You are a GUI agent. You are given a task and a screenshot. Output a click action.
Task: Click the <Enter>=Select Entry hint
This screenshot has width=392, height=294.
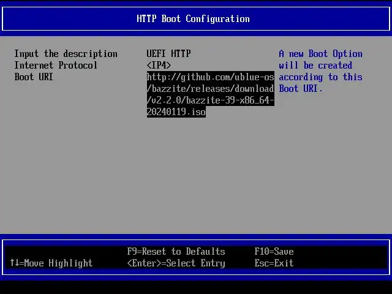coord(176,263)
